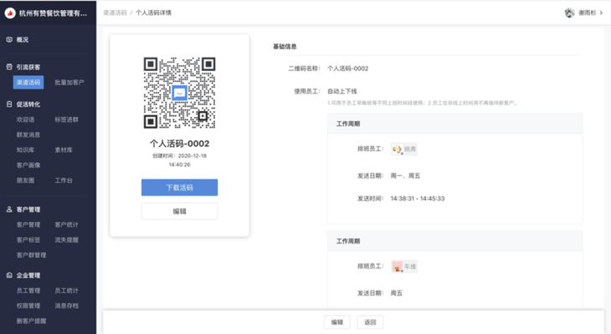Click 编辑 button in bottom bar

coord(337,322)
